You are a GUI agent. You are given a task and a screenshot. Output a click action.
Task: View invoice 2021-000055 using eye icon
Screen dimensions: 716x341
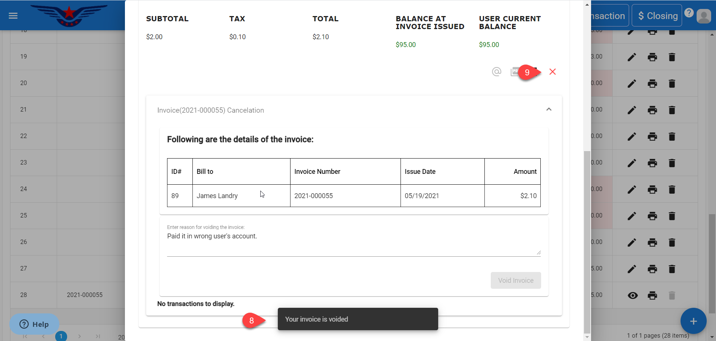(632, 295)
